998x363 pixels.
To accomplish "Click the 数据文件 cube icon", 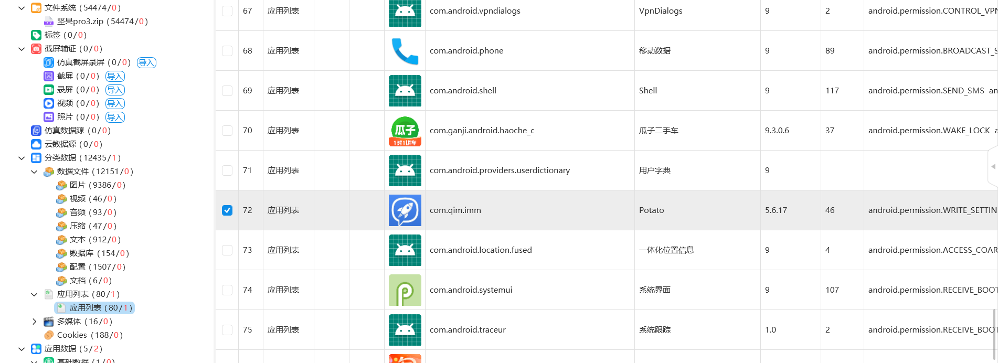I will pyautogui.click(x=49, y=172).
